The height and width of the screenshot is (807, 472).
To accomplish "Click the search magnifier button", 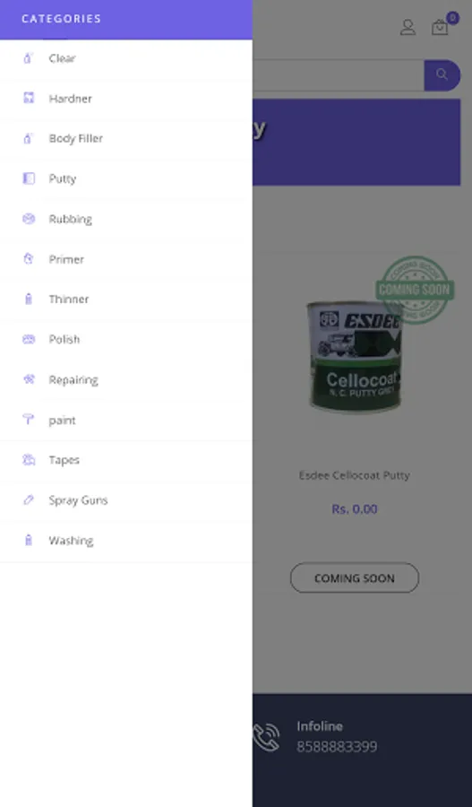I will (442, 75).
